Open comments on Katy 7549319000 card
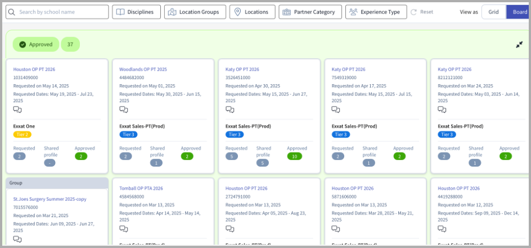531x248 pixels. pyautogui.click(x=336, y=109)
